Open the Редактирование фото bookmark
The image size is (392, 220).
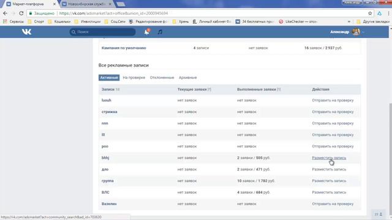click(148, 22)
